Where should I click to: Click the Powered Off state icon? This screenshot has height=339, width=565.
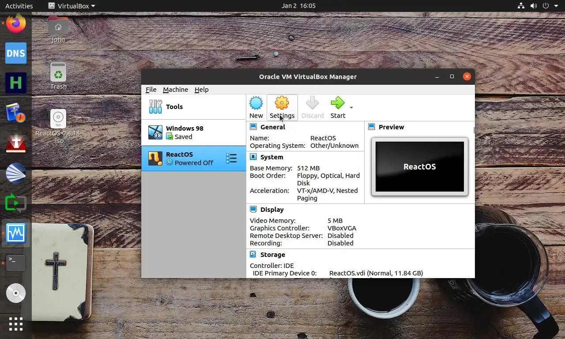pos(169,162)
